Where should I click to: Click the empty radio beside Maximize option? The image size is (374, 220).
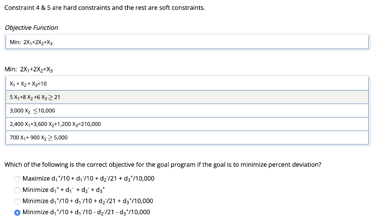click(x=17, y=179)
